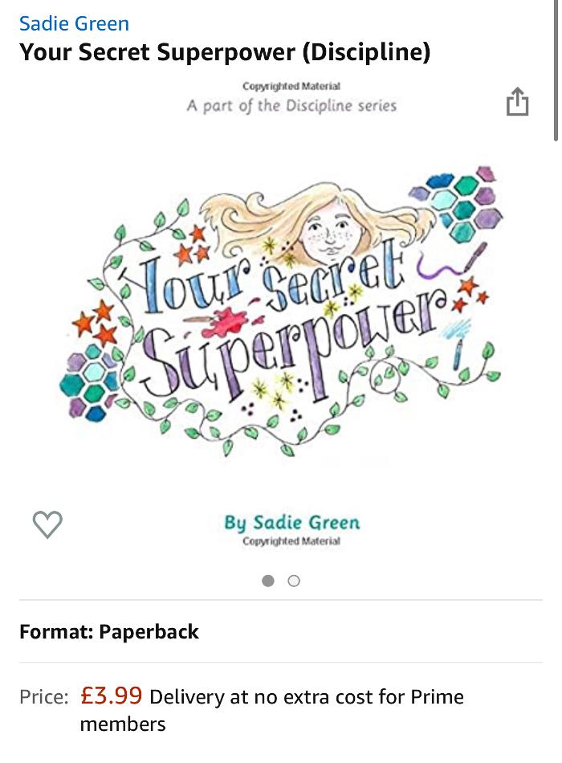Open the Sadie Green author page
Image resolution: width=562 pixels, height=763 pixels.
click(x=74, y=23)
